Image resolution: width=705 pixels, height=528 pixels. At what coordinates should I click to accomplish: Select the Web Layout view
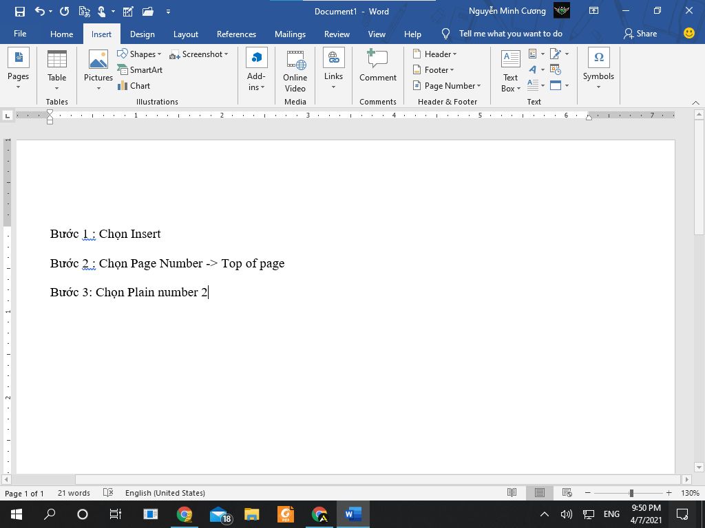tap(567, 492)
